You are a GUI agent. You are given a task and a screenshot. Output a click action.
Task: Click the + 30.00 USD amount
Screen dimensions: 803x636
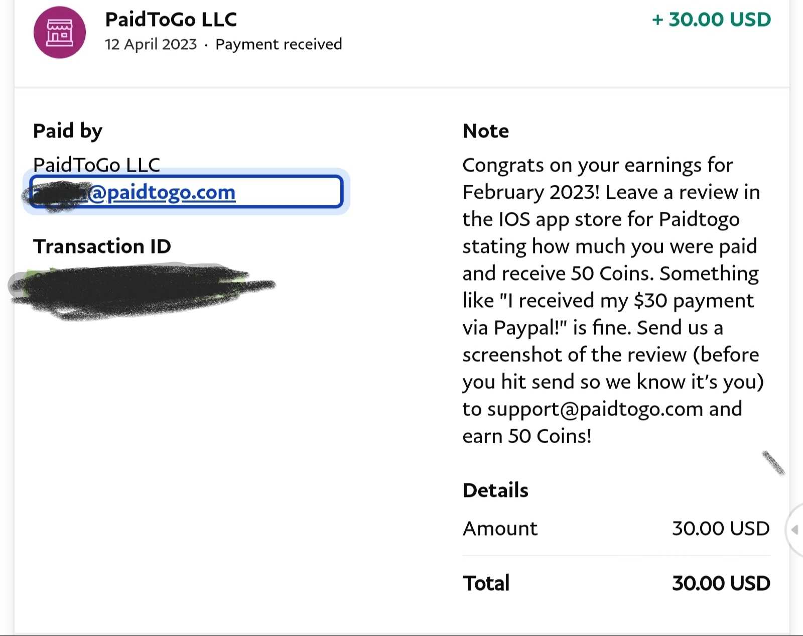click(x=711, y=20)
